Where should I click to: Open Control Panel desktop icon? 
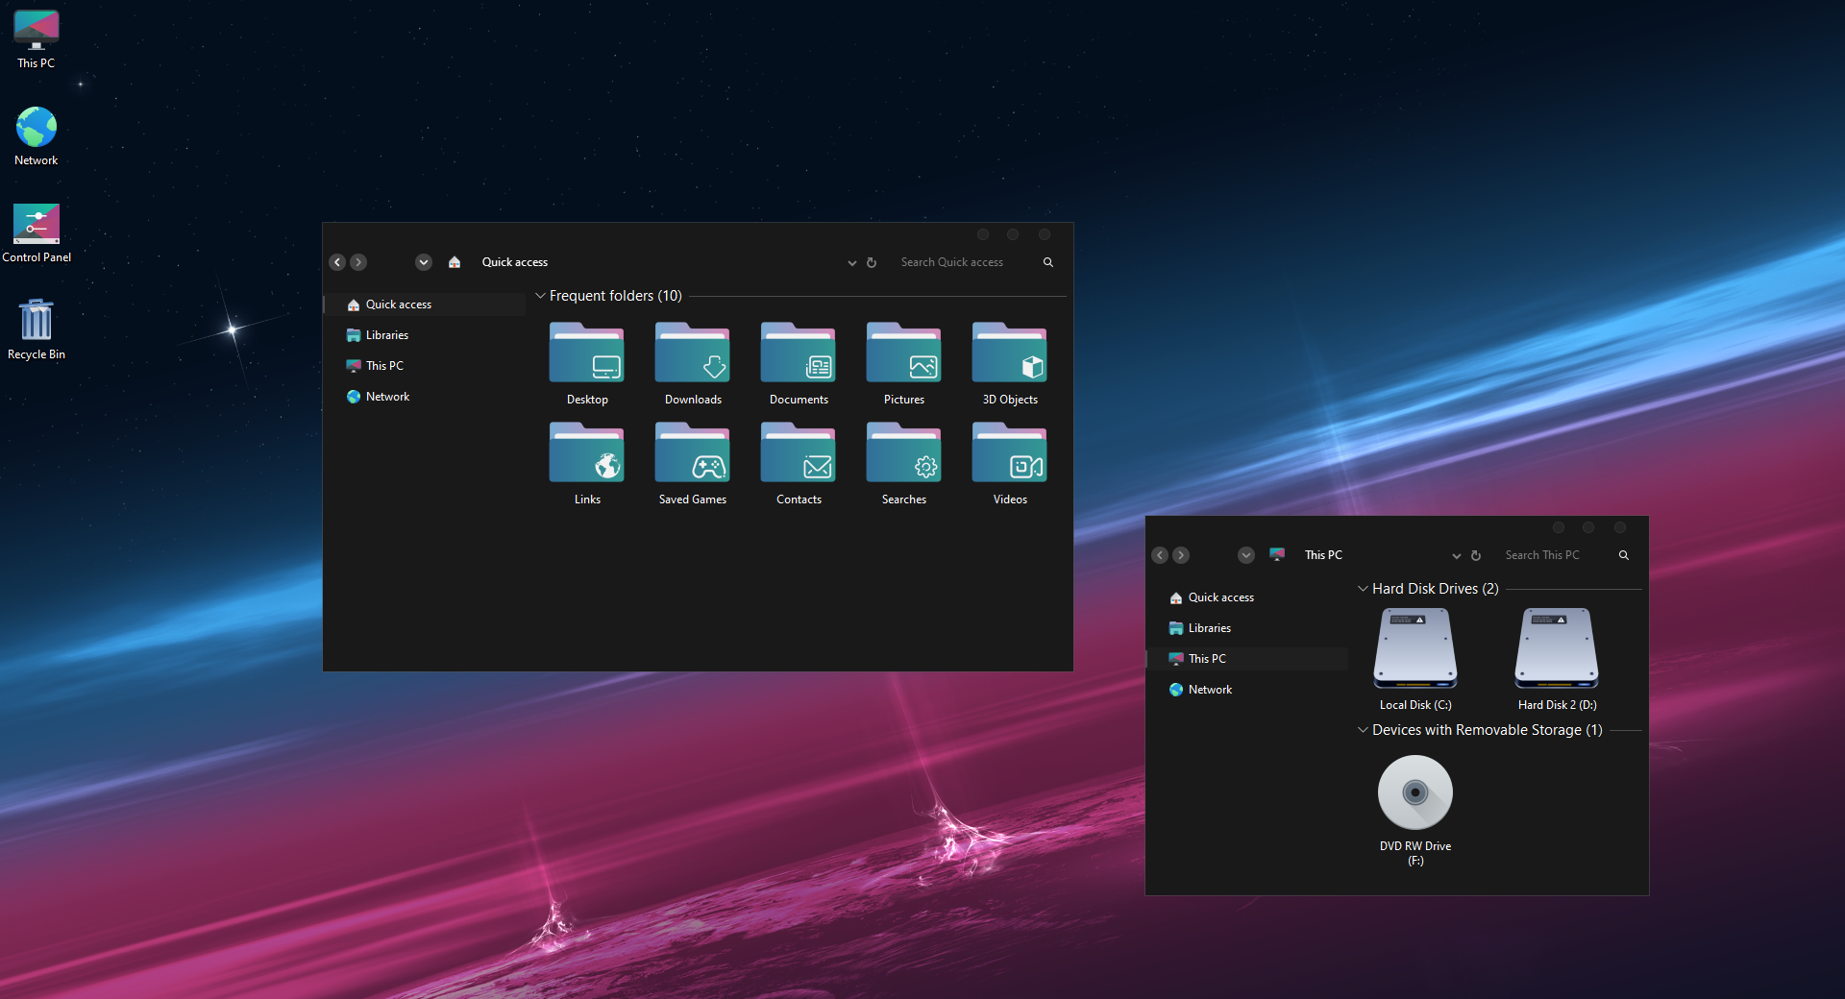(37, 224)
